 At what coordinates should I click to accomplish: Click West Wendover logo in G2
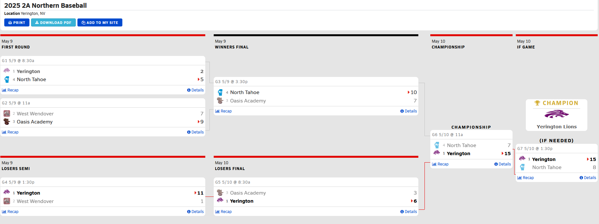[7, 113]
